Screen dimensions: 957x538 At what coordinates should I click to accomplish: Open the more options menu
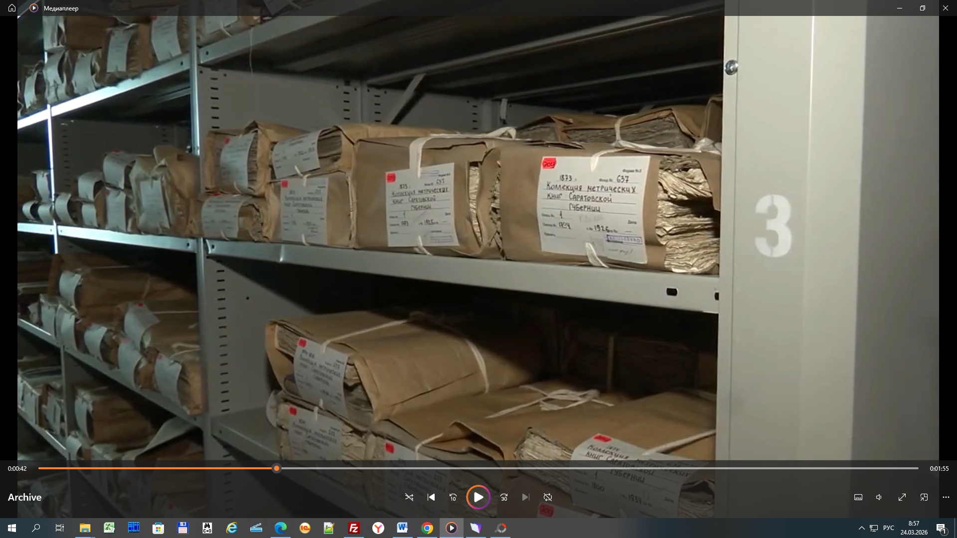tap(946, 497)
